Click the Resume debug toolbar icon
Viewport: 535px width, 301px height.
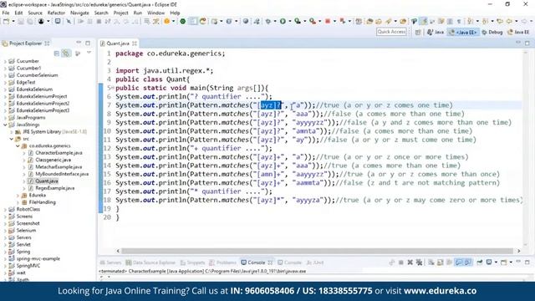[x=81, y=21]
